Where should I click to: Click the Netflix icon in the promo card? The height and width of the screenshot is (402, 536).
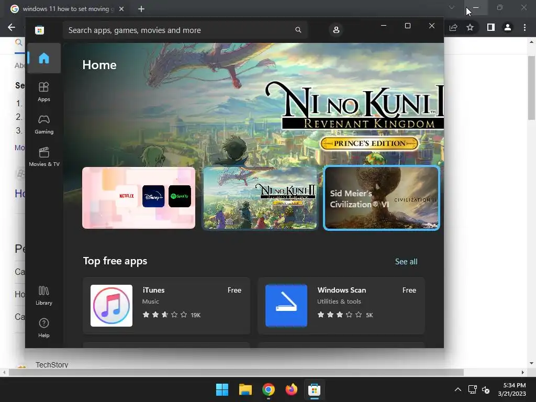pyautogui.click(x=127, y=196)
